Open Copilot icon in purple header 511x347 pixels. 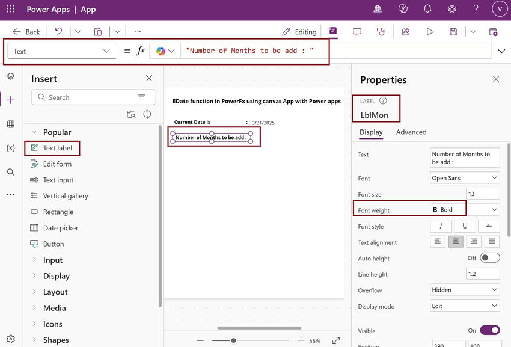coord(403,9)
